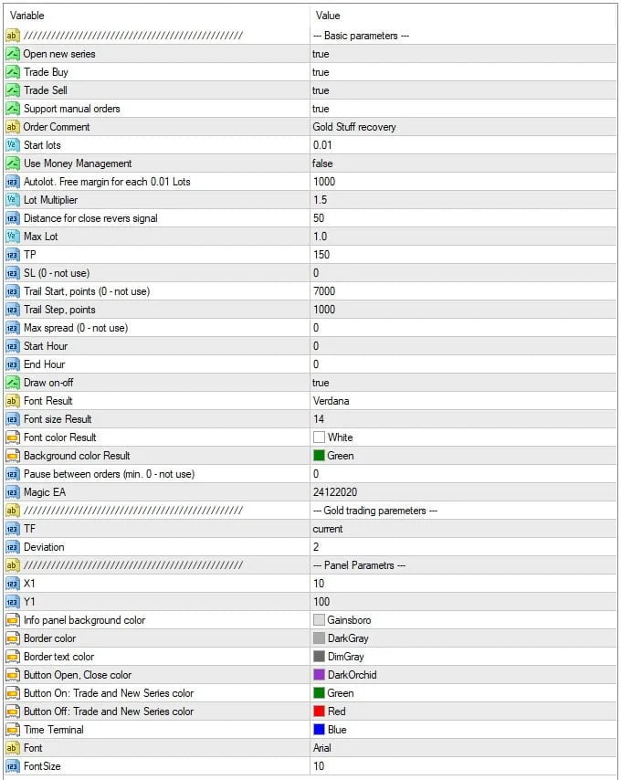This screenshot has height=780, width=621.
Task: Click the string icon next to Font Result
Action: [x=13, y=401]
